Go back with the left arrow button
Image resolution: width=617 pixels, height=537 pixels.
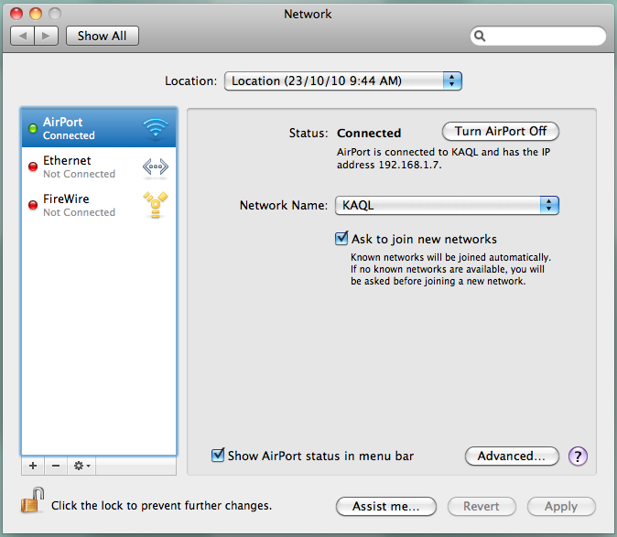click(x=23, y=37)
